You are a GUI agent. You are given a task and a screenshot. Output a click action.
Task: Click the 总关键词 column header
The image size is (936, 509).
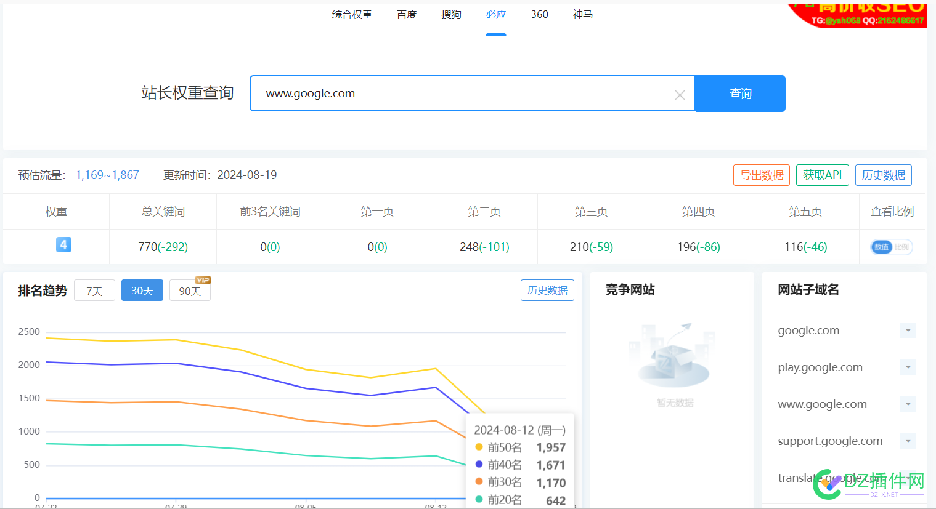coord(163,212)
